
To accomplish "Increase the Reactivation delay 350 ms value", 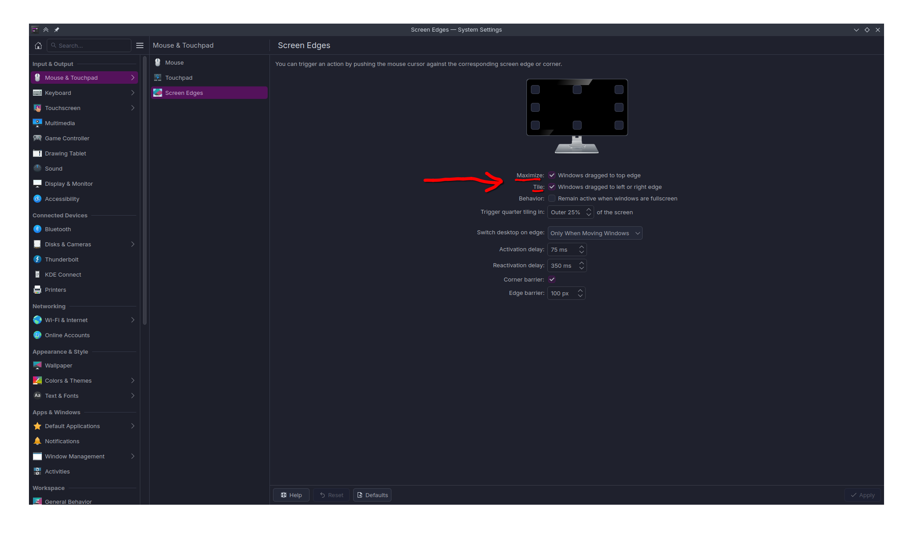I will coord(582,263).
